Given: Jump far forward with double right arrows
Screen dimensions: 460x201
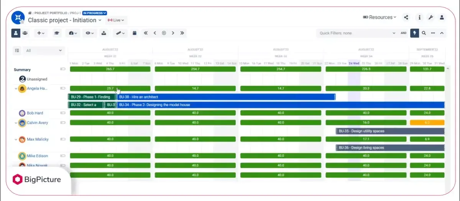Looking at the screenshot, I should point(182,33).
